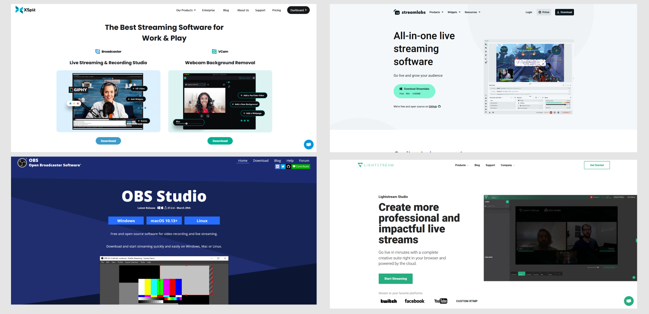Open the blue chat bubble on XSplit page

(x=309, y=144)
